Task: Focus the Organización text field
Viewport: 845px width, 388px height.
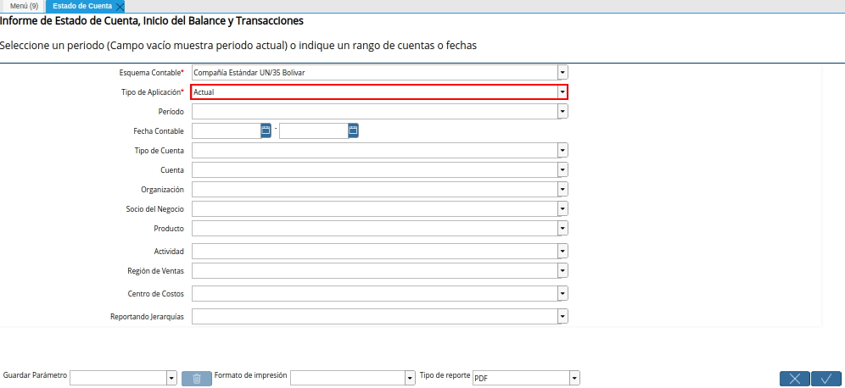Action: [x=374, y=190]
